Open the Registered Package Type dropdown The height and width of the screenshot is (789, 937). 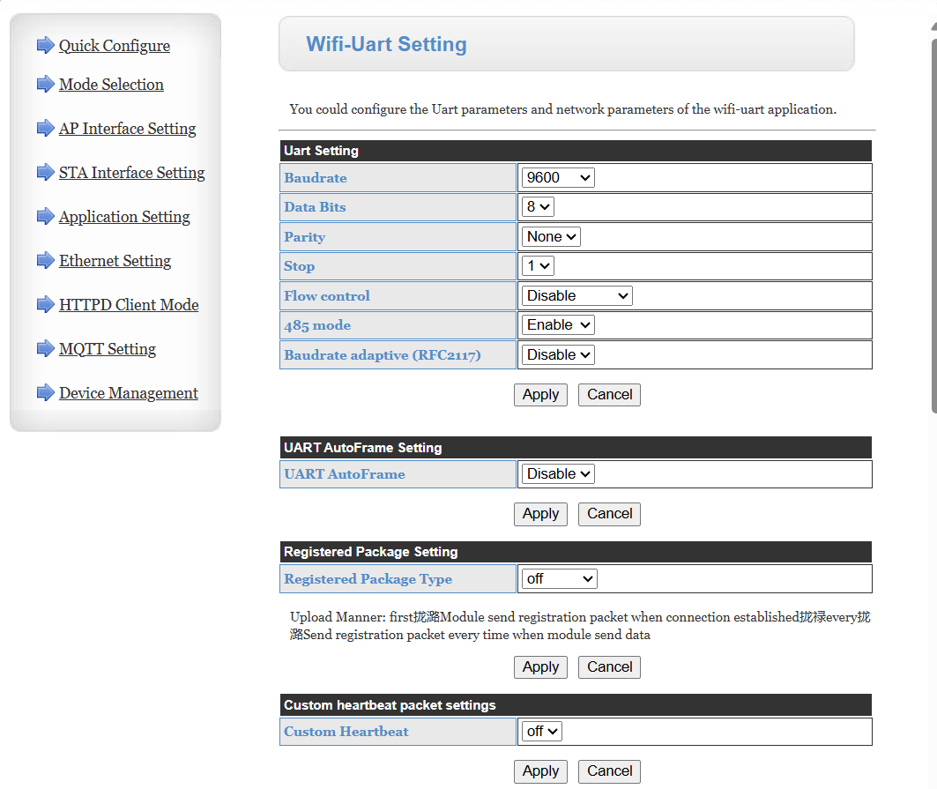[560, 578]
